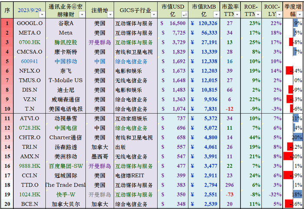
Task: Select company name cell 谷歌A
Action: tap(66, 23)
